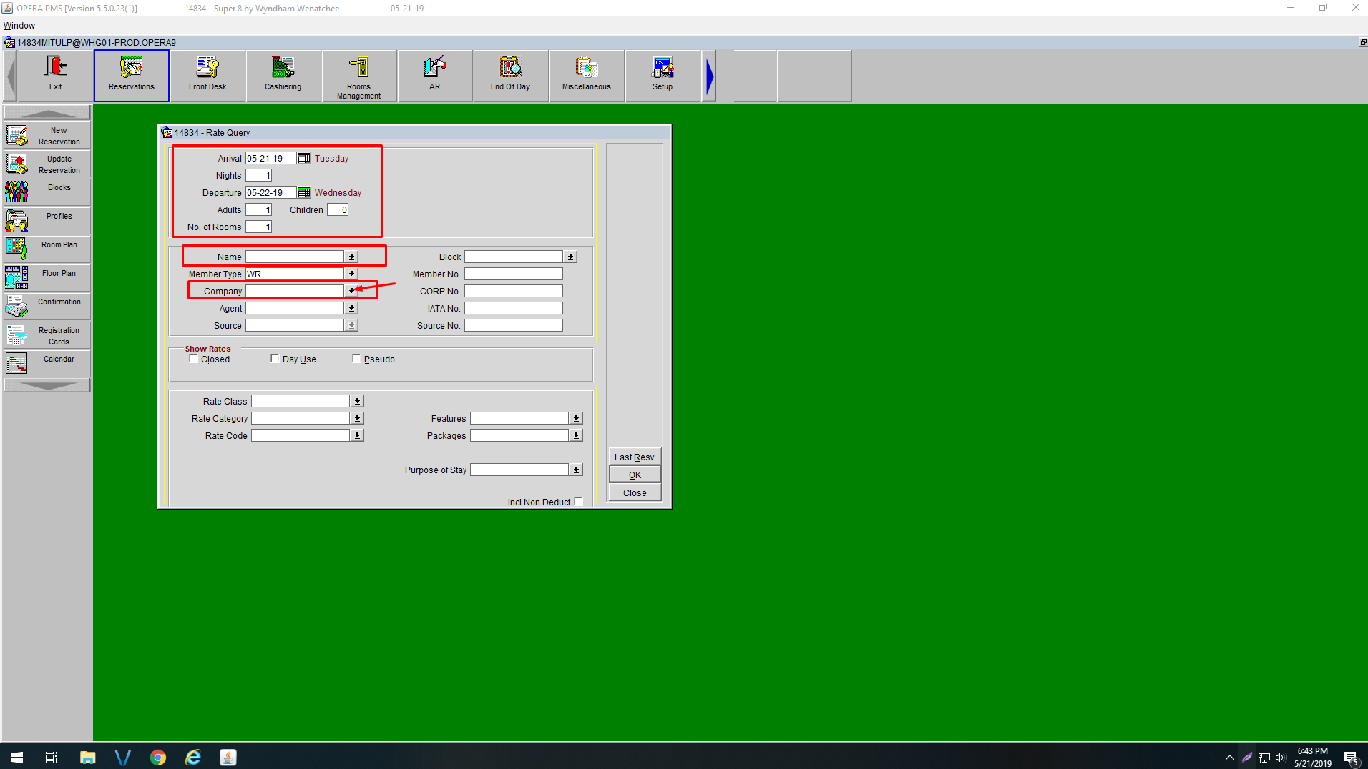1368x769 pixels.
Task: Open the Rate Code dropdown
Action: [x=357, y=436]
